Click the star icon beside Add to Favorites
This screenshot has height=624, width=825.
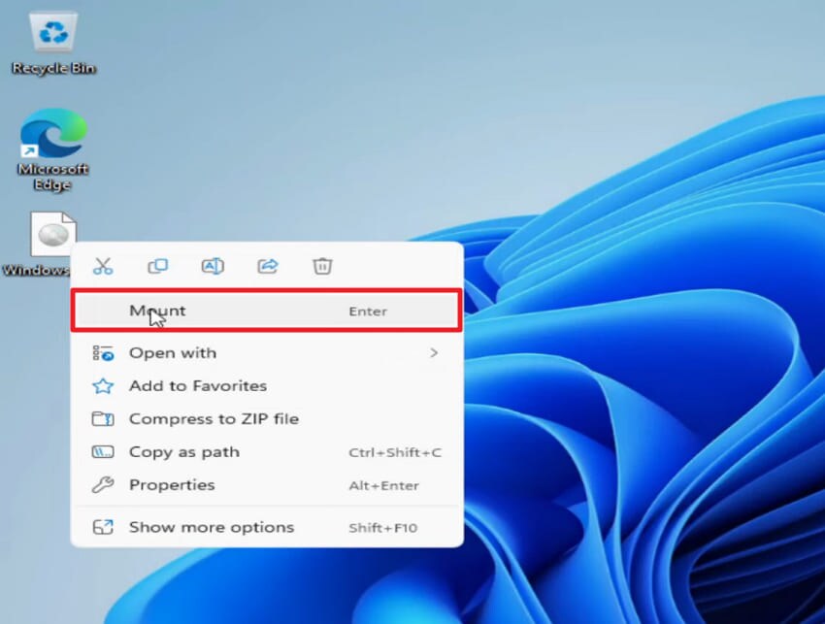pos(102,385)
